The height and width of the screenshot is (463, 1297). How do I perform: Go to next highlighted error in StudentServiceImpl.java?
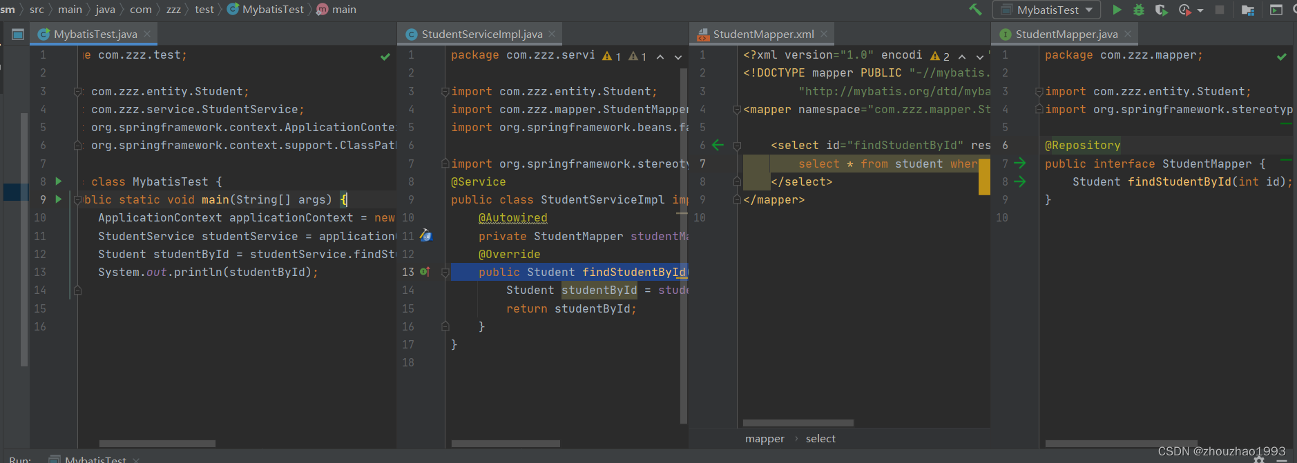(678, 57)
